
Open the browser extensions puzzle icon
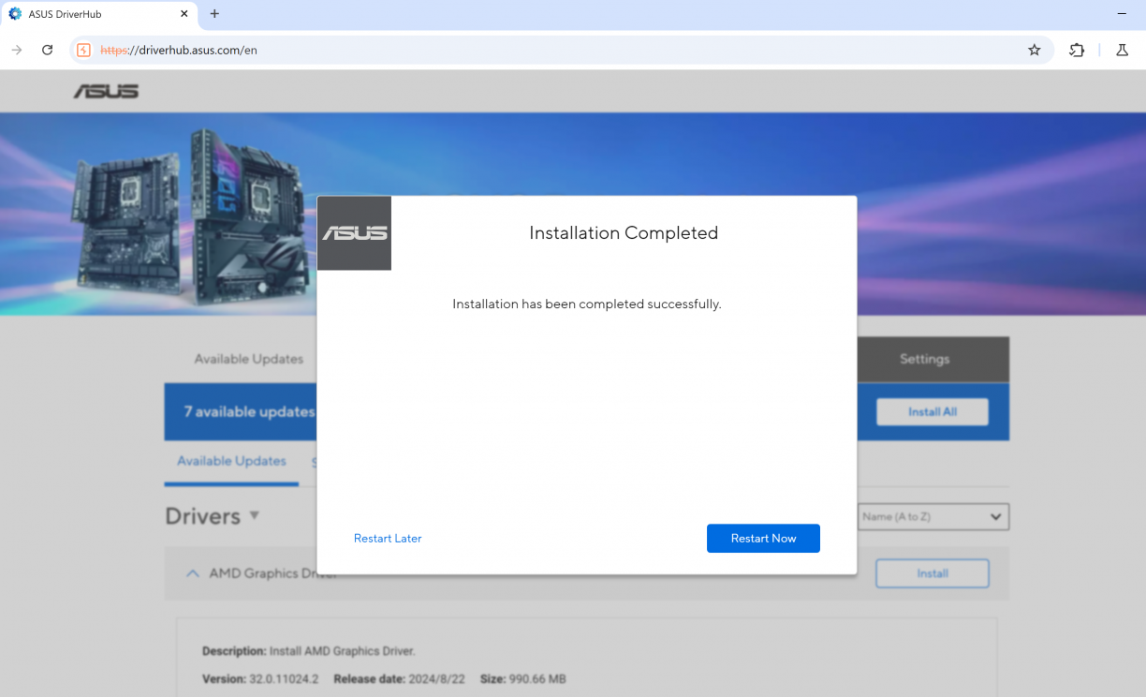1077,50
